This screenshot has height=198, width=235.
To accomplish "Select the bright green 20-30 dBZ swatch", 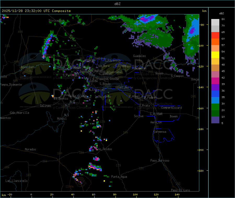I will tap(215, 107).
